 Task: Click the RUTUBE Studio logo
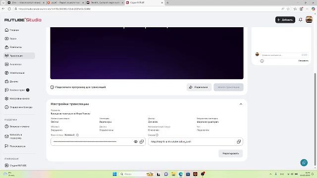(x=23, y=20)
